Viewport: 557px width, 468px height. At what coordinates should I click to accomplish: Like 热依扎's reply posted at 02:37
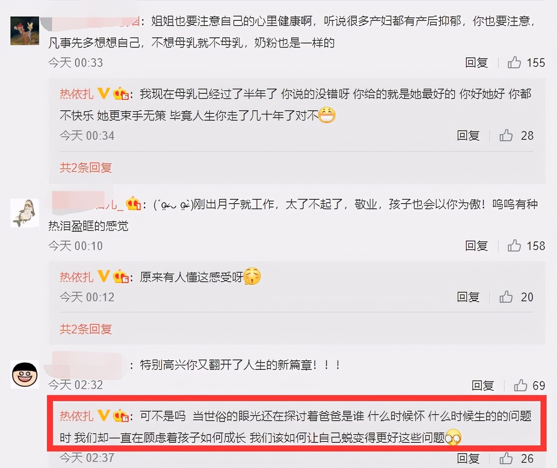coord(506,458)
